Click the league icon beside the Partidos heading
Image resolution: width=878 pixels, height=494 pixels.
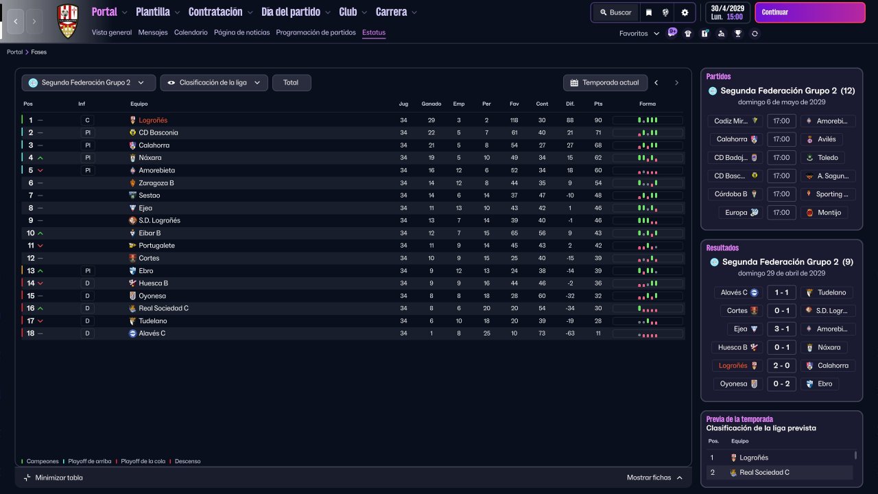(712, 91)
